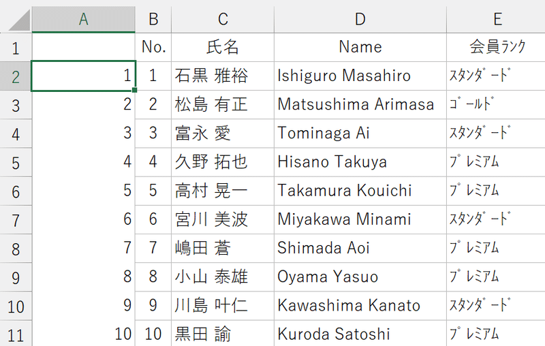545x346 pixels.
Task: Click the 会員ランク header cell
Action: [x=496, y=47]
